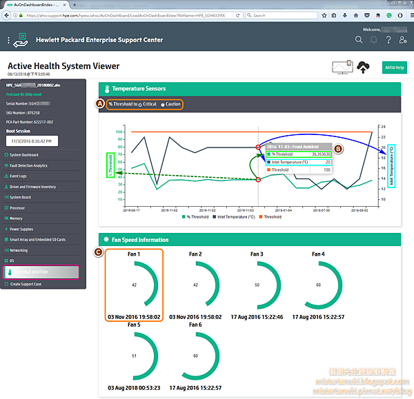Click "03 Aug 2018 00:53:23" timestamp under Fan 5

(x=134, y=388)
